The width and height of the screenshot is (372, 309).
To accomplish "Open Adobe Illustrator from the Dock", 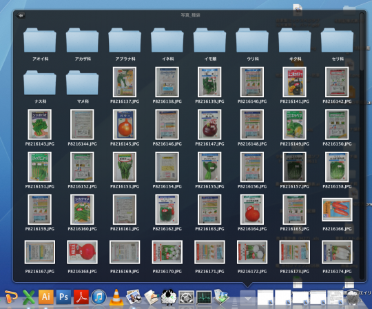I will coord(46,297).
